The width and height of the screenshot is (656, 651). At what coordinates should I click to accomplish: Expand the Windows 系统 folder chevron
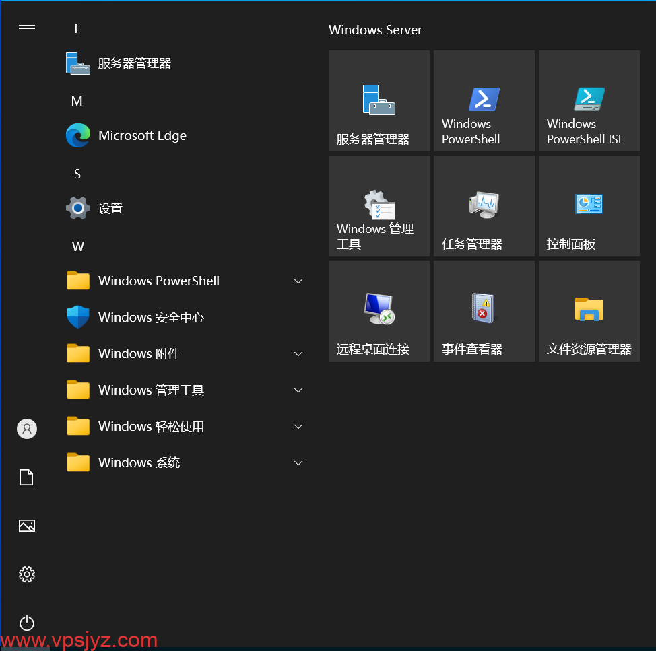point(298,463)
